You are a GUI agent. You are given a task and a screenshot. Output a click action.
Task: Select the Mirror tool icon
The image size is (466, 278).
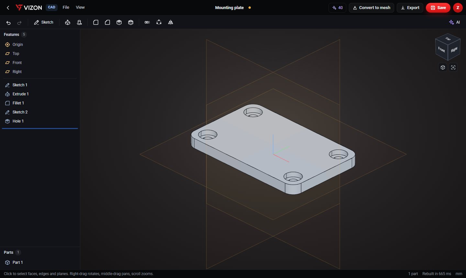[171, 22]
